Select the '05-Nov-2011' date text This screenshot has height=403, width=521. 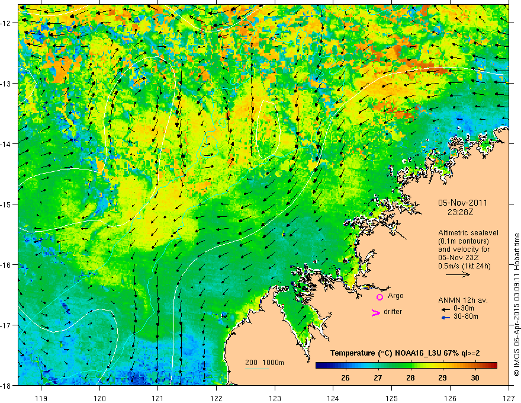[462, 203]
